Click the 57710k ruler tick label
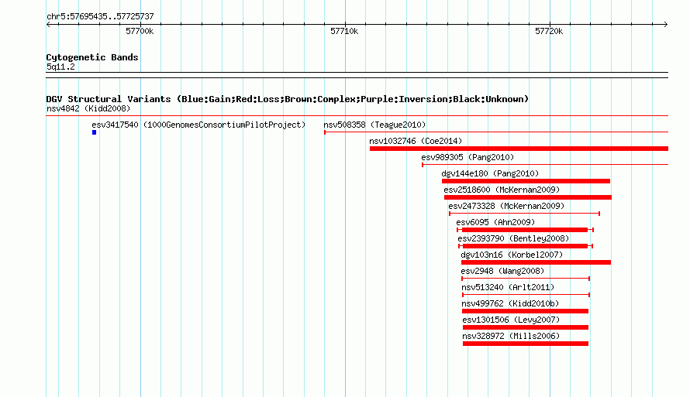690x397 pixels. [x=344, y=31]
